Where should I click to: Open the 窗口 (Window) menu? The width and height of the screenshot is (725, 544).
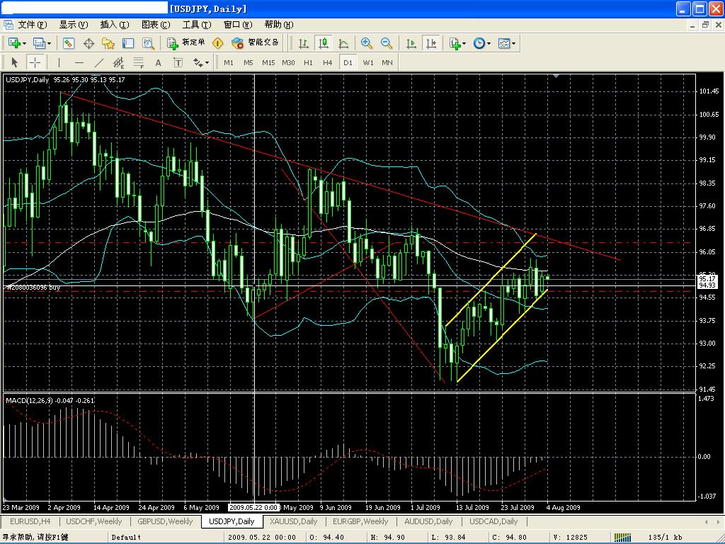[238, 25]
